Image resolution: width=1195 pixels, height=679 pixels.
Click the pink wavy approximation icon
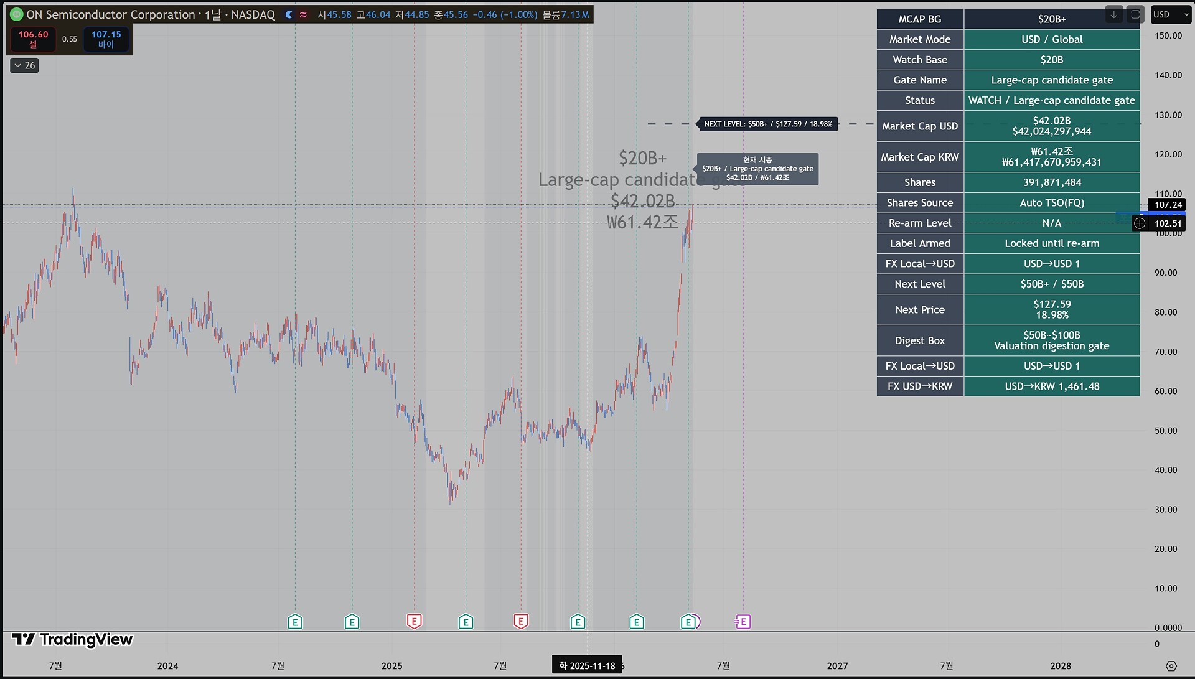coord(303,14)
